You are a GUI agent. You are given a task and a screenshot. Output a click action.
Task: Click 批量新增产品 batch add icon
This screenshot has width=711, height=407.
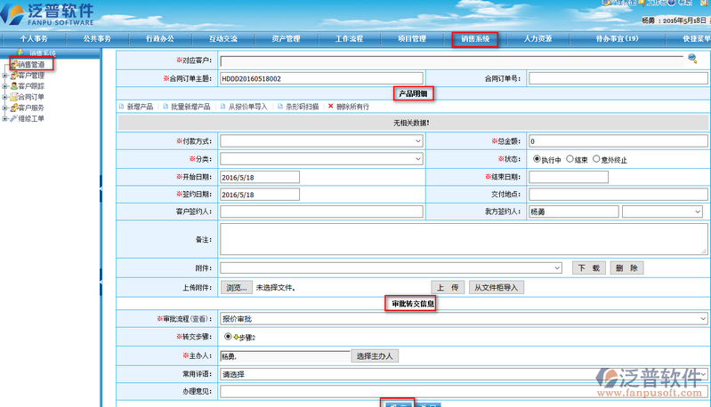pyautogui.click(x=164, y=106)
